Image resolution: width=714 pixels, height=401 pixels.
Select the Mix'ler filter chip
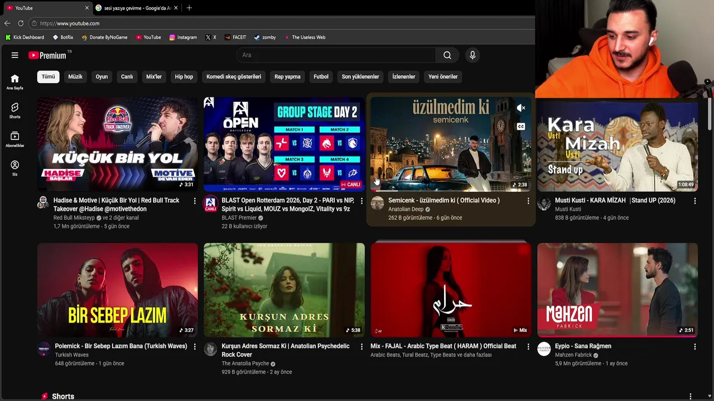pyautogui.click(x=154, y=77)
